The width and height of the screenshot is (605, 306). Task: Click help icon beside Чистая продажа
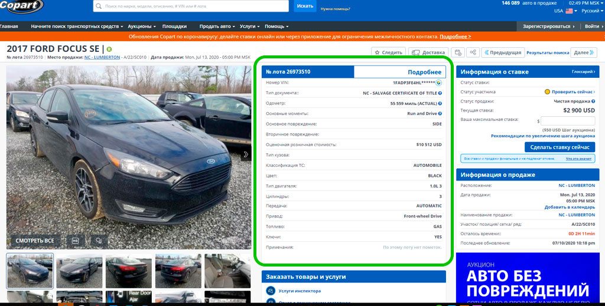(x=593, y=101)
